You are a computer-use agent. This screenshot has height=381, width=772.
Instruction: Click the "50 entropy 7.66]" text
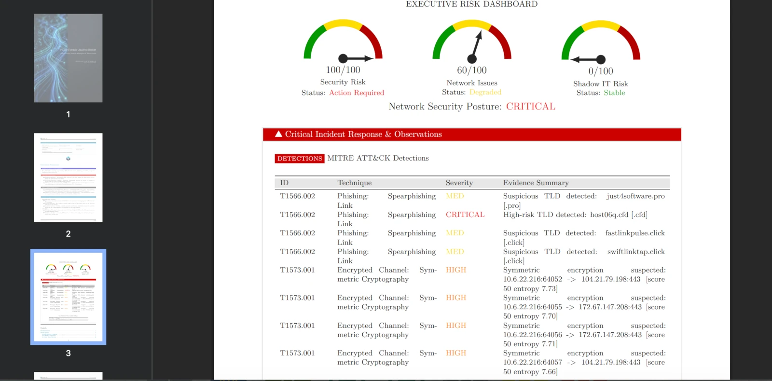[530, 372]
